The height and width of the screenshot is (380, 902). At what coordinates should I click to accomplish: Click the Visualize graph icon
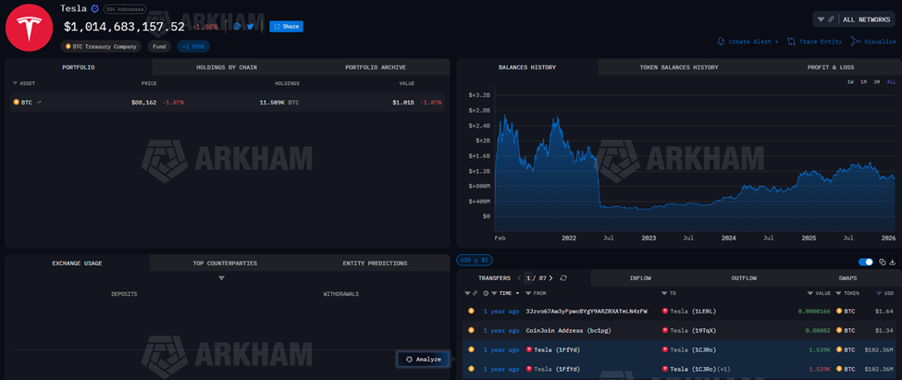coord(873,42)
